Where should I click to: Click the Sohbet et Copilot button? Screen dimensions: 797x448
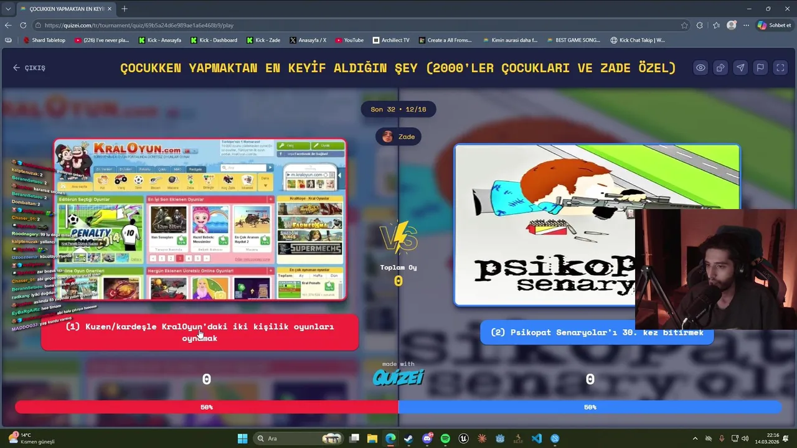[x=775, y=26]
